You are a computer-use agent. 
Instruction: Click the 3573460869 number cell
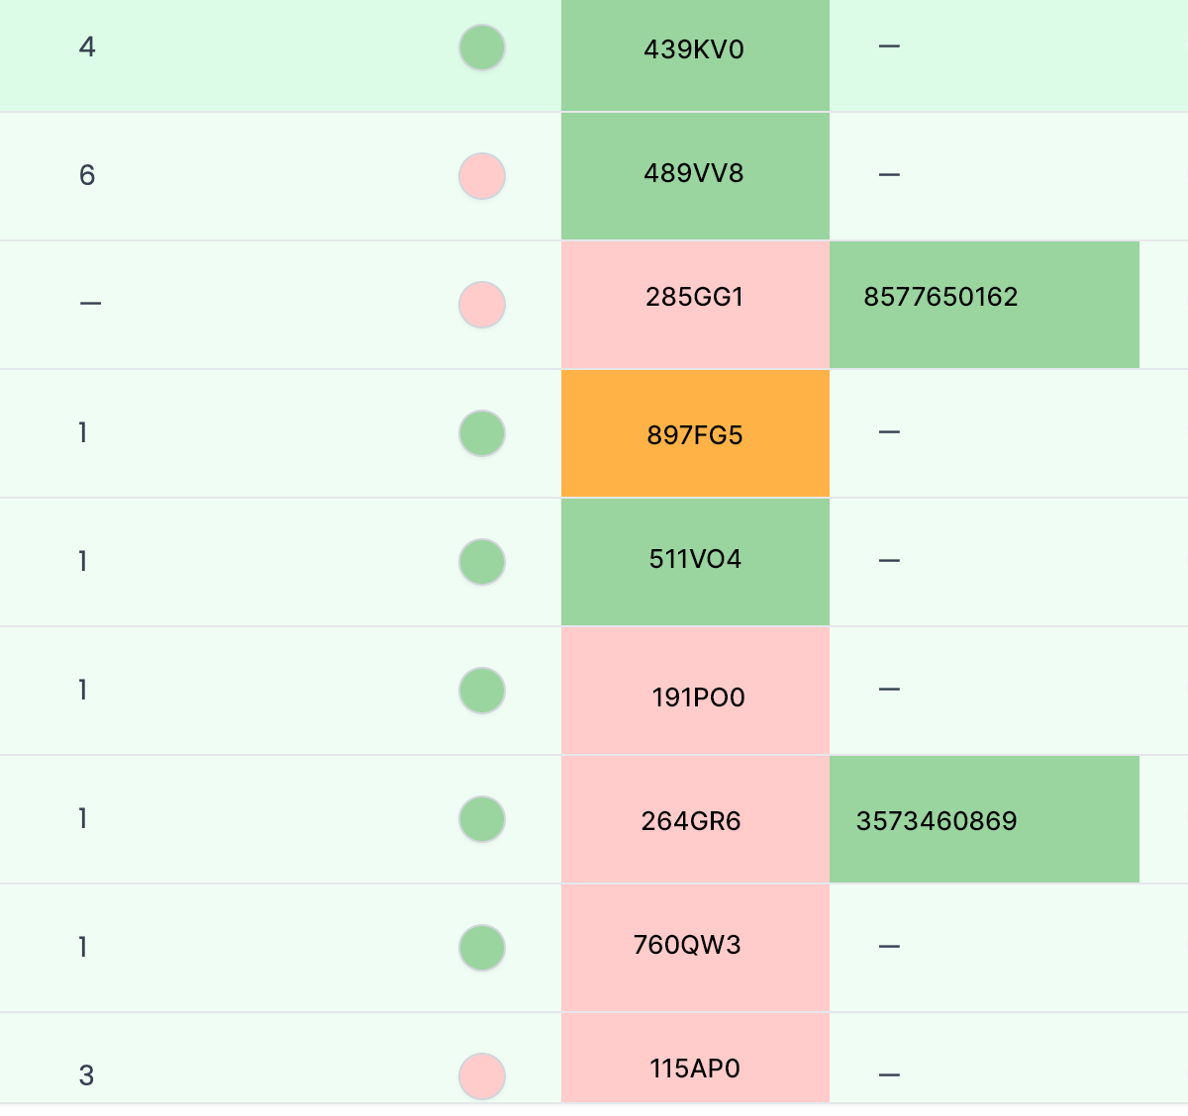[984, 819]
